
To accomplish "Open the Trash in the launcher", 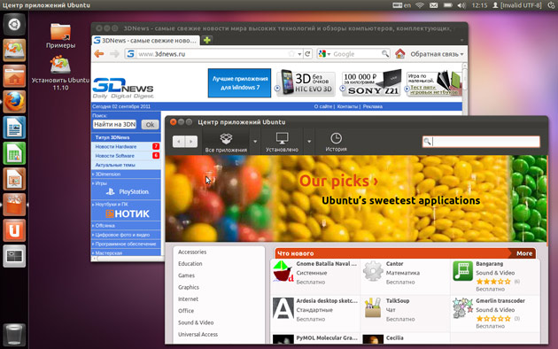I will 14,335.
